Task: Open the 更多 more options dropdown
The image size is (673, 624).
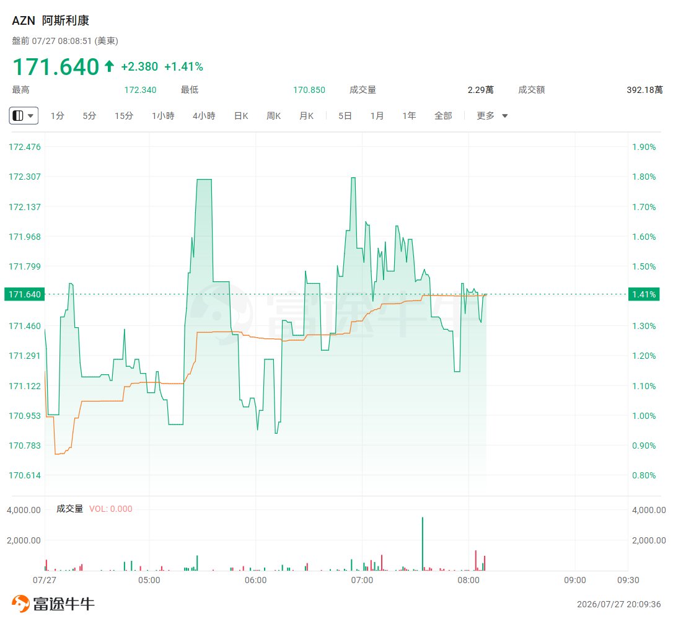Action: coord(492,116)
